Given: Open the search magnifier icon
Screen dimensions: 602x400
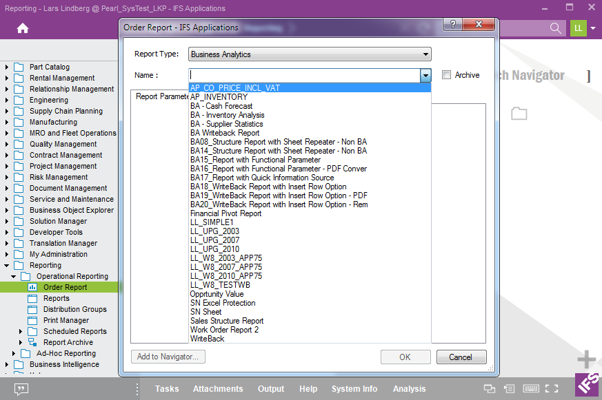Looking at the screenshot, I should 555,28.
